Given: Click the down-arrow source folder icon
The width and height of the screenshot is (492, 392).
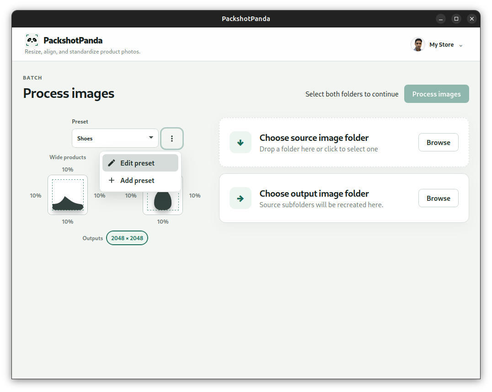Looking at the screenshot, I should 241,143.
